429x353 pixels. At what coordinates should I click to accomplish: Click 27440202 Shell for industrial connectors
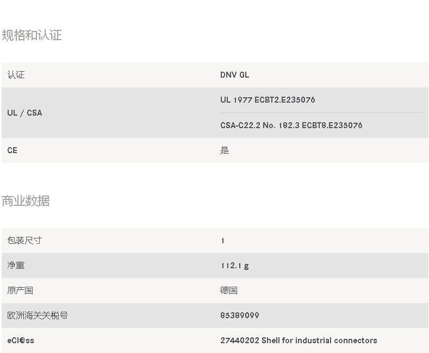(299, 341)
